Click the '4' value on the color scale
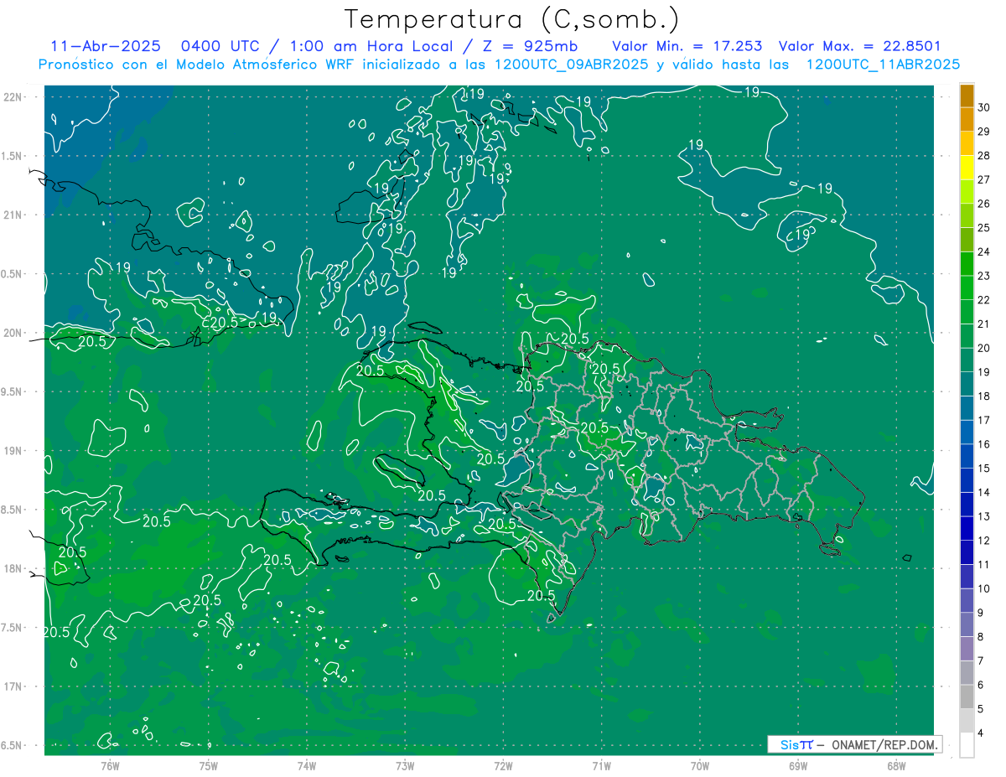 pos(982,733)
